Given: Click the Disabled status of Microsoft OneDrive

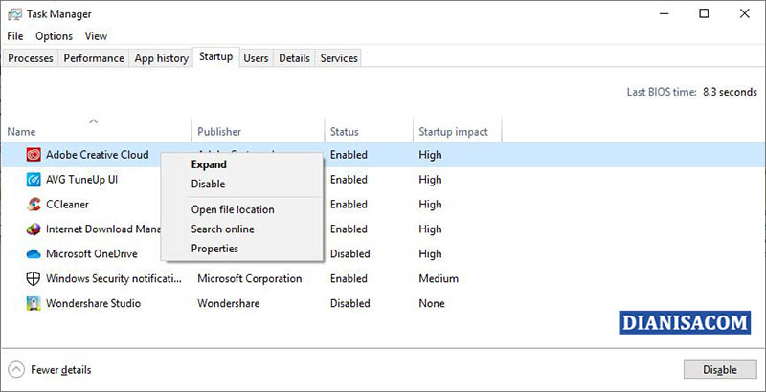Looking at the screenshot, I should click(349, 254).
